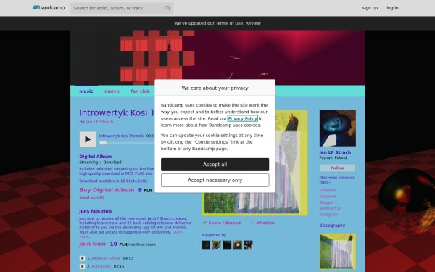Click the playback progress slider handle
The height and width of the screenshot is (272, 435).
tap(103, 143)
